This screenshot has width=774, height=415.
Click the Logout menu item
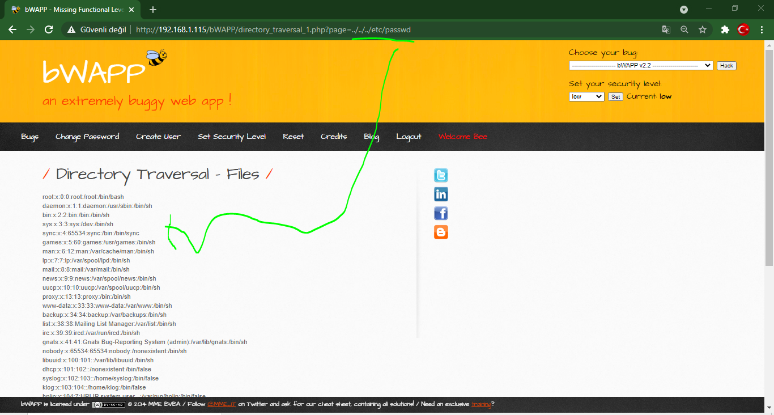[409, 137]
